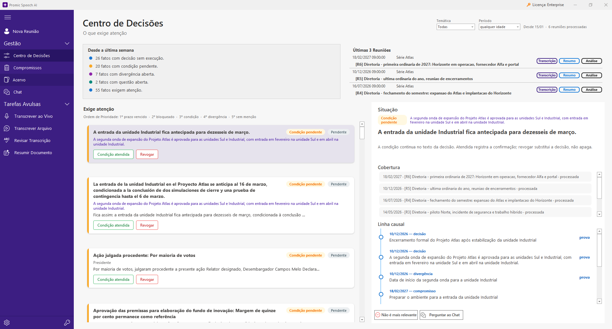
Task: Collapse the Gestão section chevron
Action: (x=67, y=43)
